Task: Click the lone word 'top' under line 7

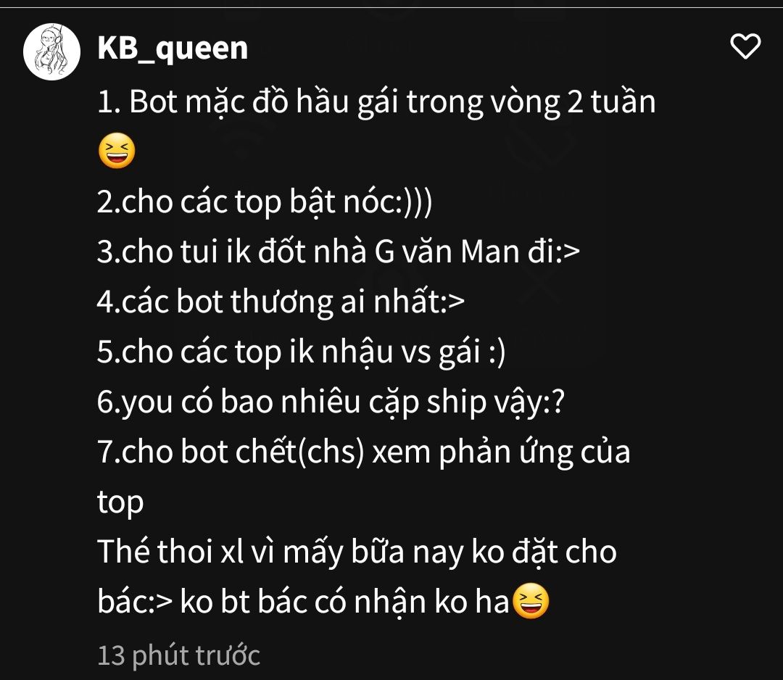Action: 120,502
